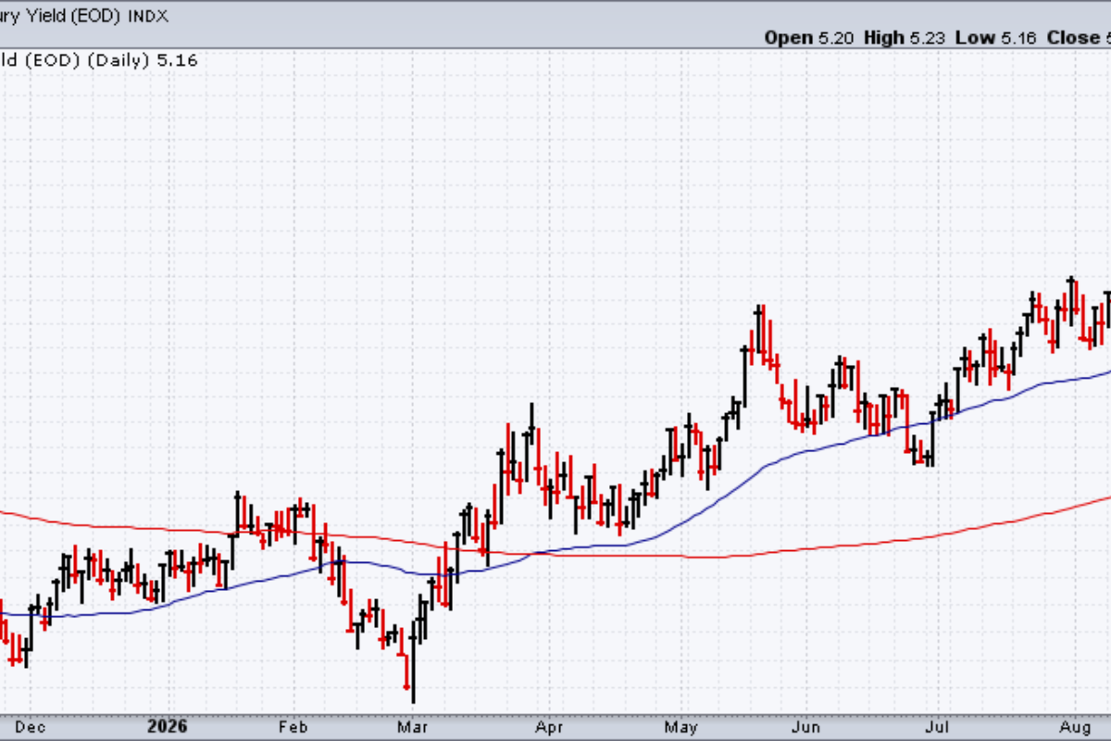Click the "Close" label in header
Viewport: 1111px width, 741px height.
coord(1072,38)
